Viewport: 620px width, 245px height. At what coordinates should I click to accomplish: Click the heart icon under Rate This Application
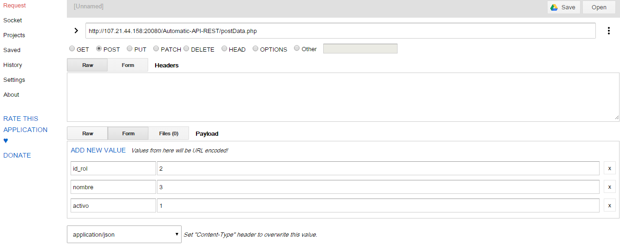tap(6, 141)
